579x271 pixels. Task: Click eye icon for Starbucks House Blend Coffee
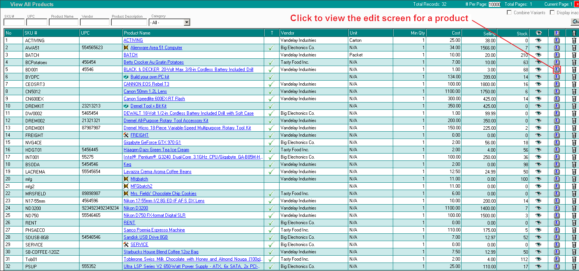pos(538,252)
